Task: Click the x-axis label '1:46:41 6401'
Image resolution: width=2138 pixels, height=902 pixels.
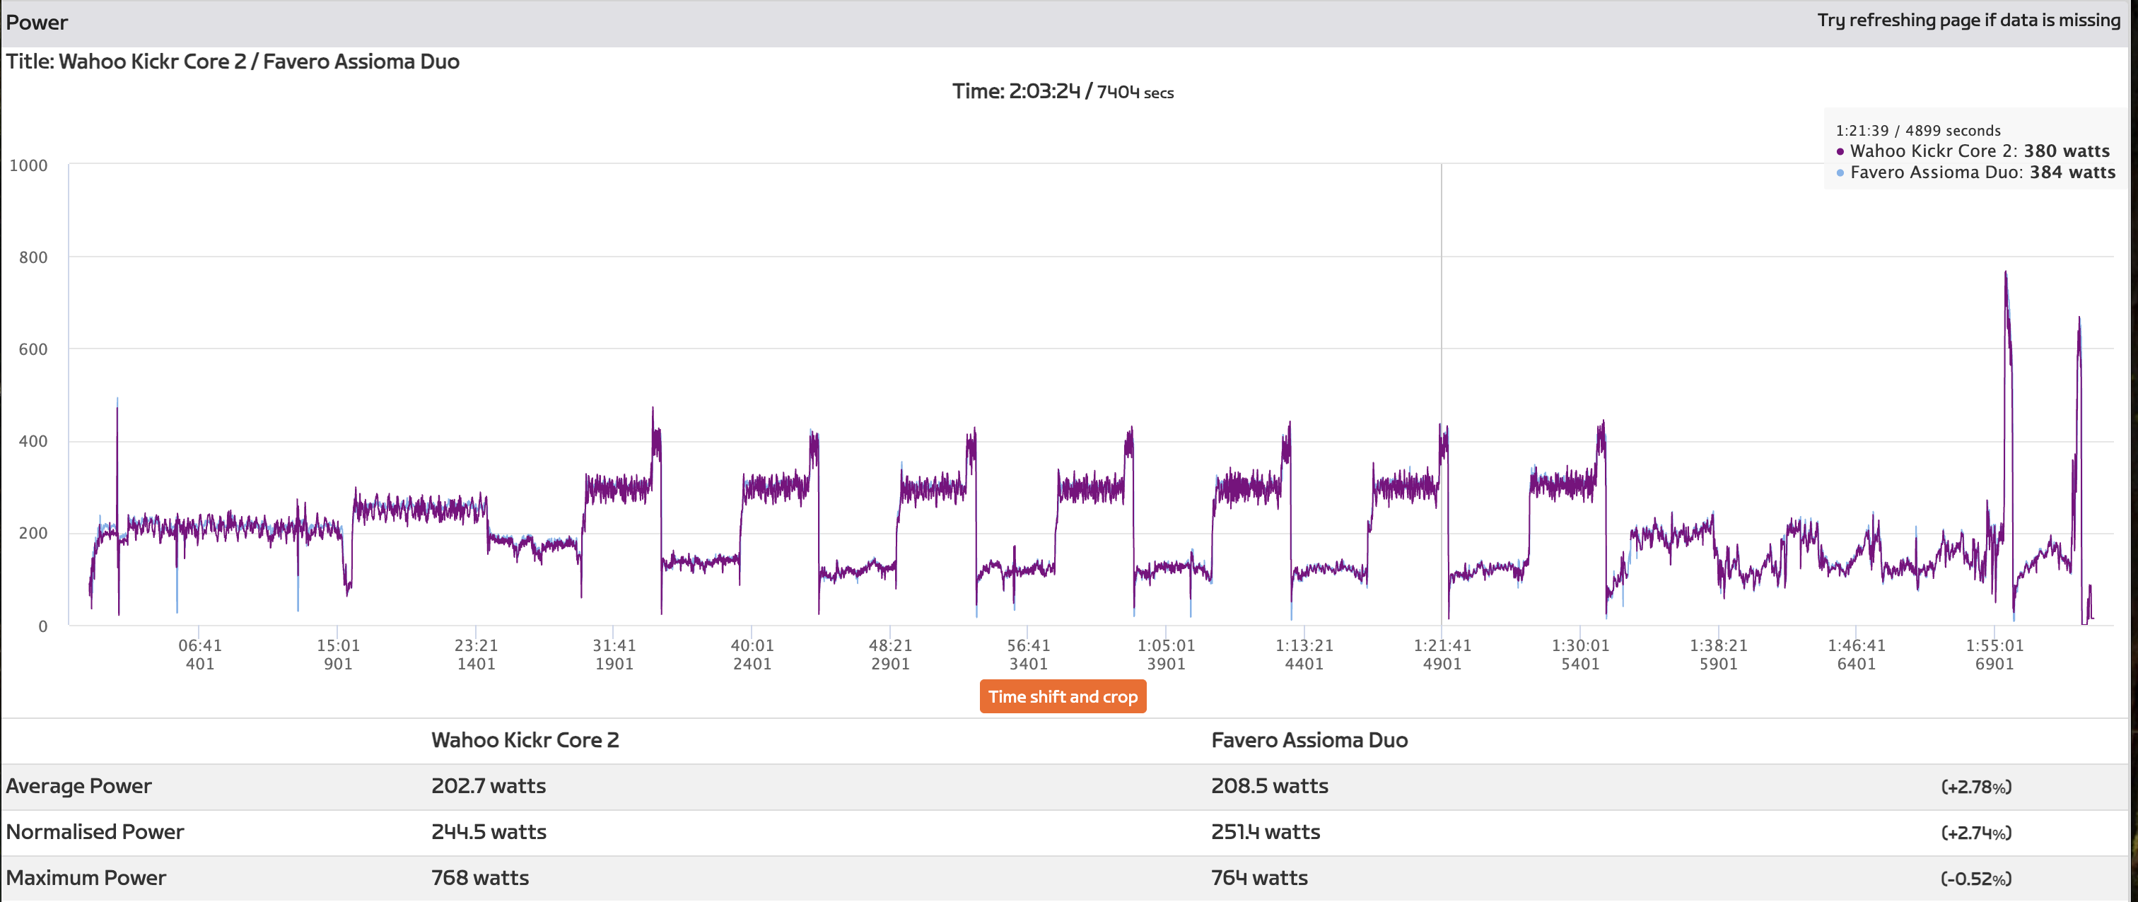Action: (1857, 654)
